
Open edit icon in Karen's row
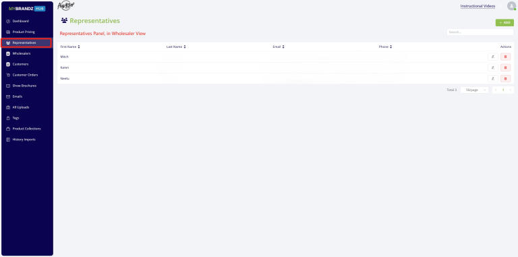(492, 67)
